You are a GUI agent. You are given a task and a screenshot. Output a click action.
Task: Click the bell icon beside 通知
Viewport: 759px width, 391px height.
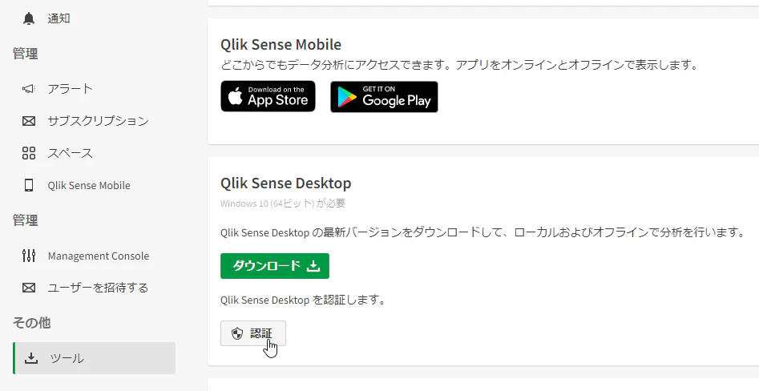29,18
